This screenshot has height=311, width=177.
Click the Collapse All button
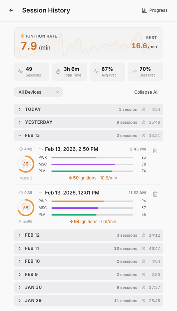(x=146, y=92)
